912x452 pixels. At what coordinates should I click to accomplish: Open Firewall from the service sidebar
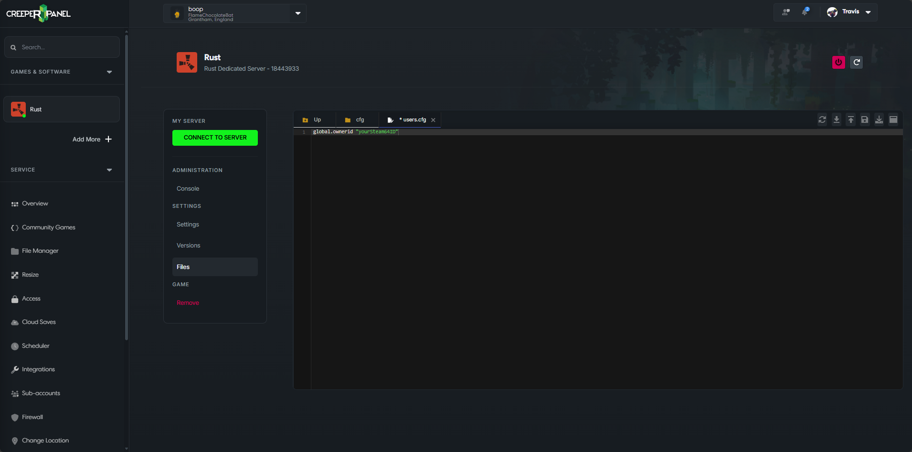point(32,417)
